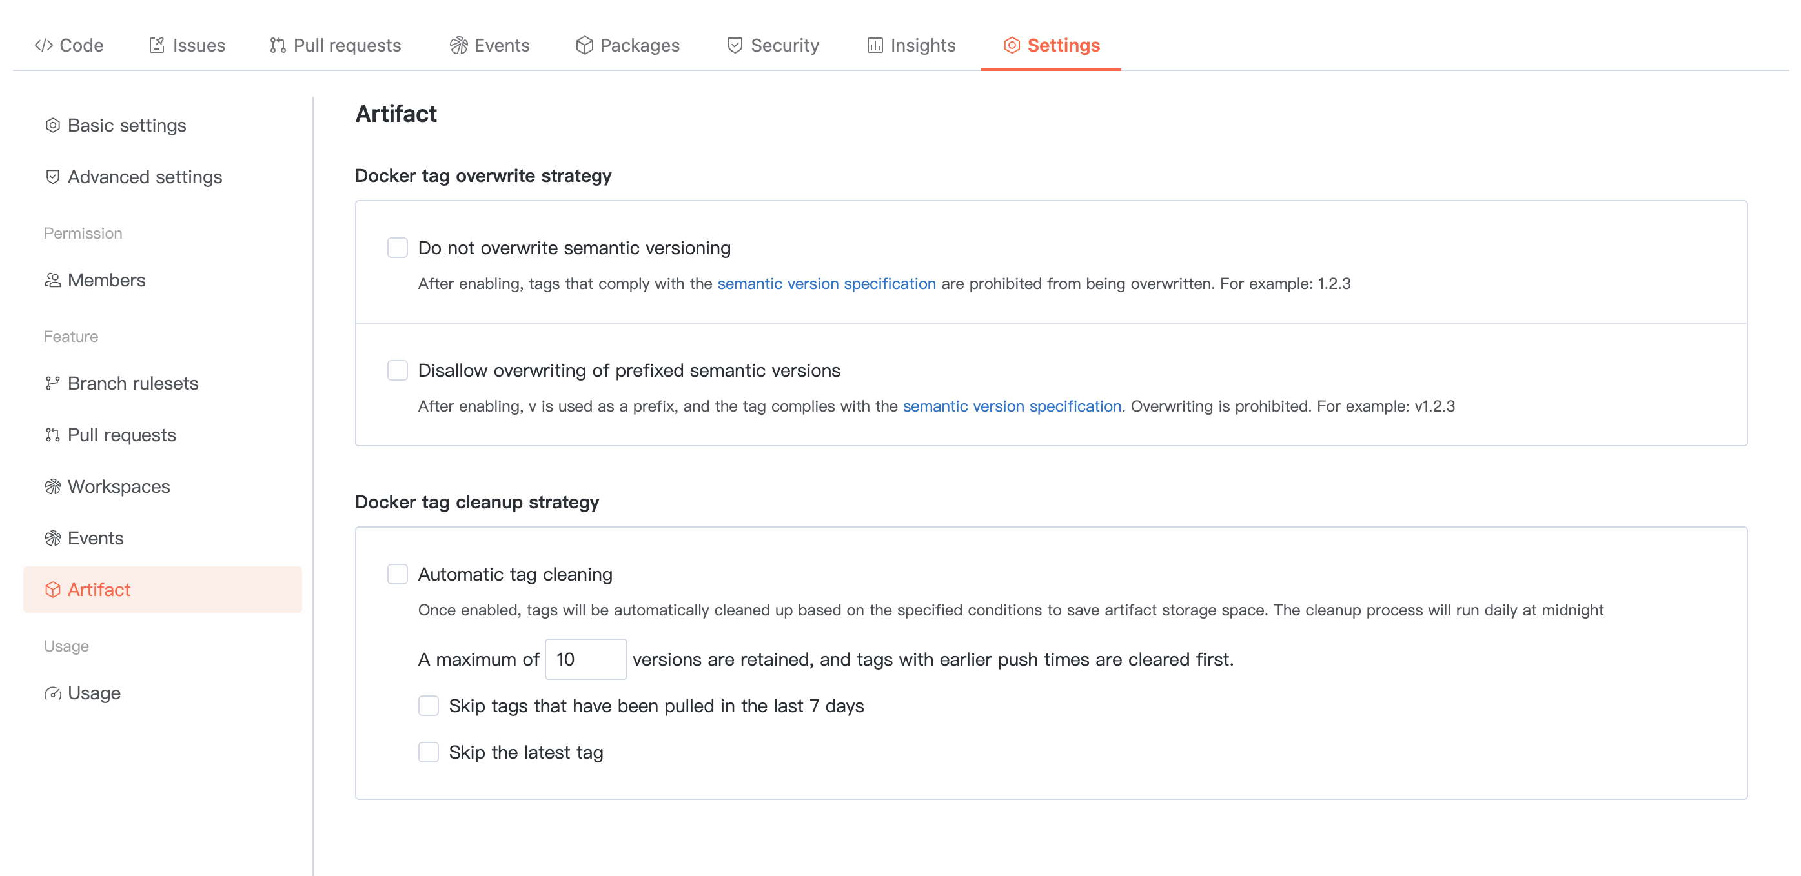Click the maximum versions input field
Image resolution: width=1801 pixels, height=876 pixels.
click(585, 659)
